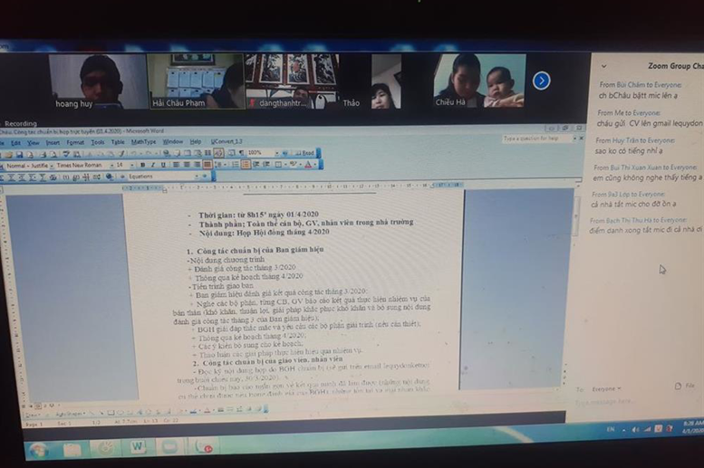Click the Insert Hyperlink globe icon
Viewport: 704px width, 468px height.
click(x=166, y=154)
